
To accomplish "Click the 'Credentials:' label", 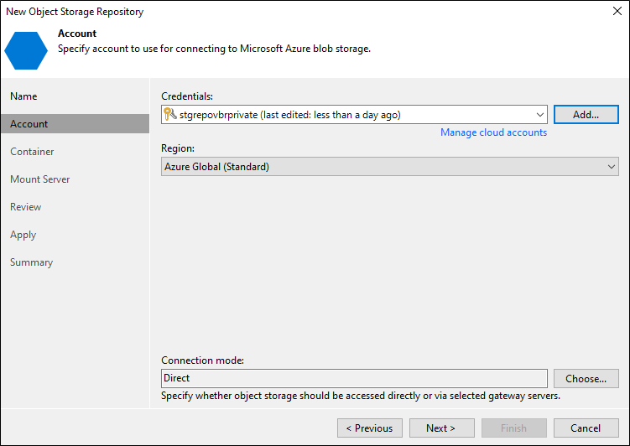I will [187, 96].
